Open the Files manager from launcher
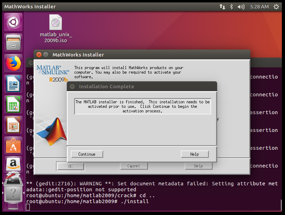The image size is (285, 215). 13,43
